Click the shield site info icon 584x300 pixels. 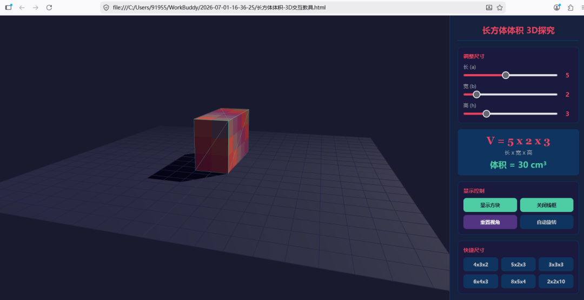[106, 8]
